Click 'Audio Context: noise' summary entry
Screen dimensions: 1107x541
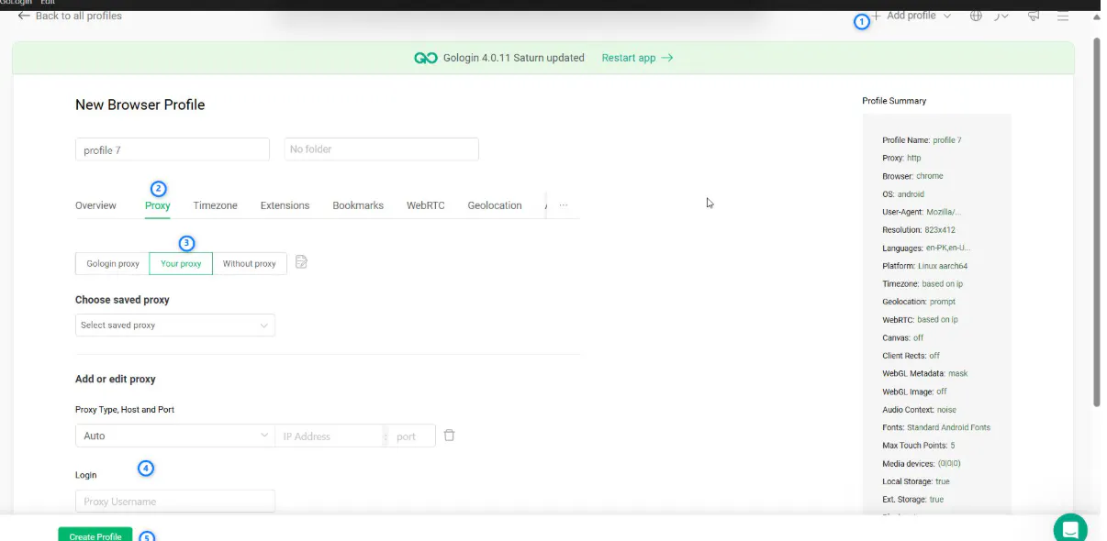919,410
